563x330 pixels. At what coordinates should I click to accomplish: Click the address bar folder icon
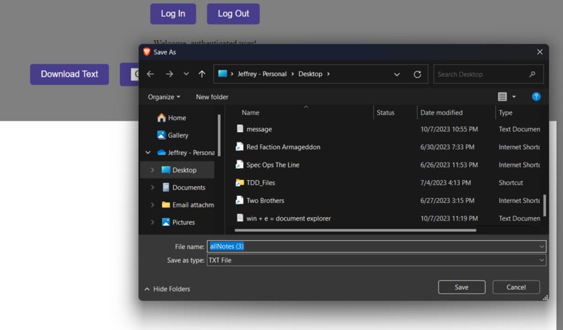tap(223, 73)
